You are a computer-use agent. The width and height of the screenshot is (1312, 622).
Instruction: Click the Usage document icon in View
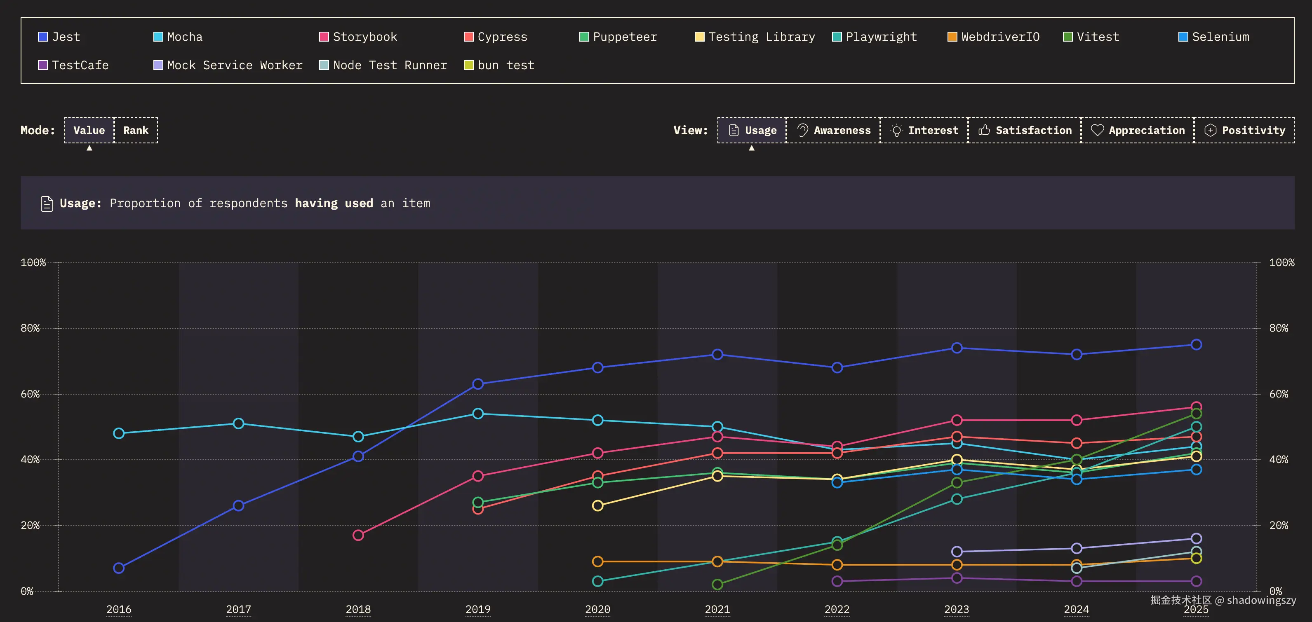pos(734,130)
